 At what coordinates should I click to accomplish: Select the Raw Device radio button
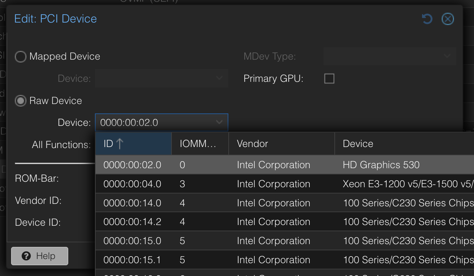tap(20, 101)
